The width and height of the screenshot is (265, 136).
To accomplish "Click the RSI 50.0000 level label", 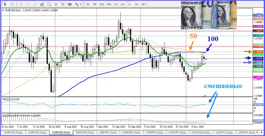I will tap(259, 105).
